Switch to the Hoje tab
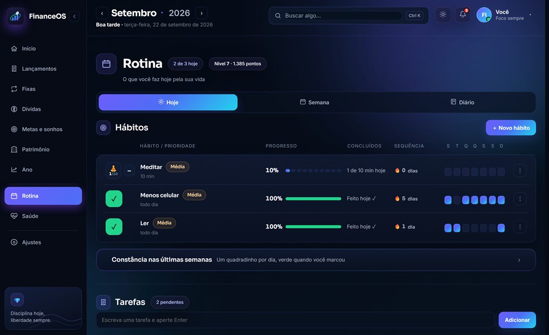 pyautogui.click(x=168, y=102)
